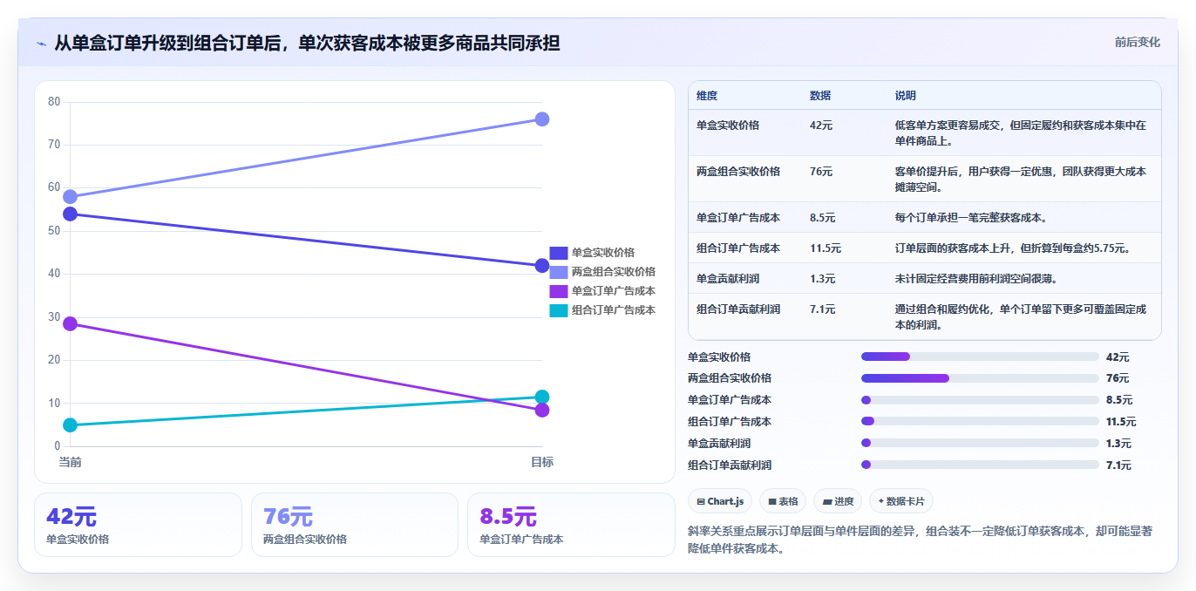This screenshot has width=1196, height=591.
Task: Click the 前后变化 tag in the header
Action: pos(1137,42)
